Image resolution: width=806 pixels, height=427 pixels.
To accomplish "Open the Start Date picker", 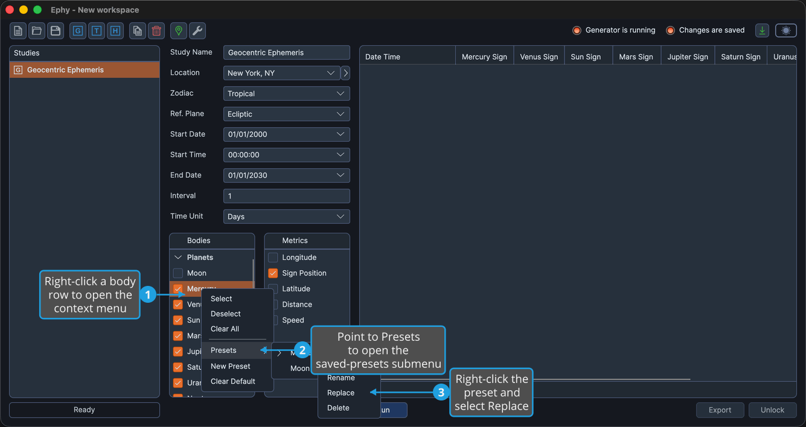I will 287,134.
